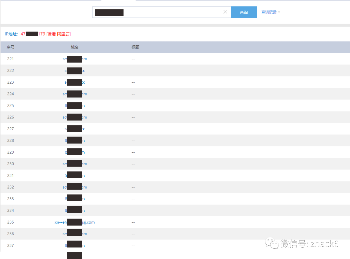Open the domain link in row 224
The width and height of the screenshot is (350, 259).
[75, 94]
